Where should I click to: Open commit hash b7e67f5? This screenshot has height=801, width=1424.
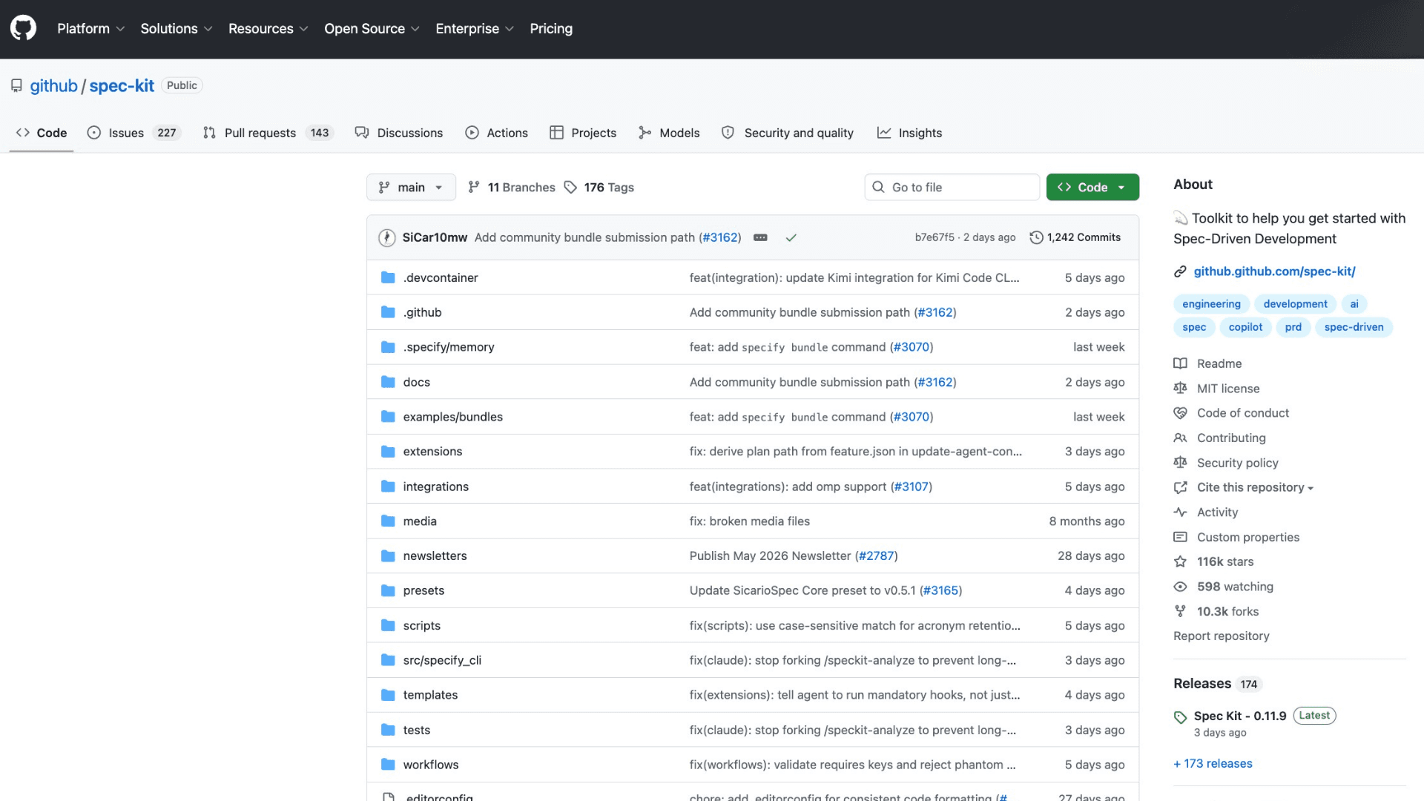click(x=934, y=237)
